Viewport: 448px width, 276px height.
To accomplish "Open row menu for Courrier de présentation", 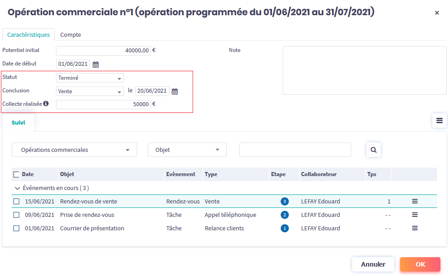I will 415,229.
